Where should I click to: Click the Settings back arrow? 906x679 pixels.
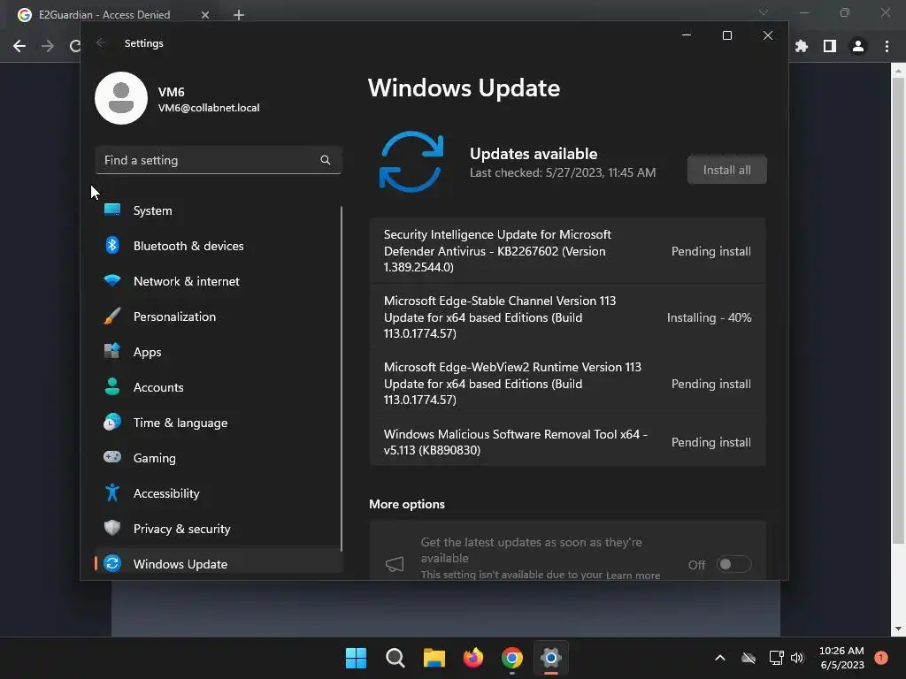click(x=101, y=42)
